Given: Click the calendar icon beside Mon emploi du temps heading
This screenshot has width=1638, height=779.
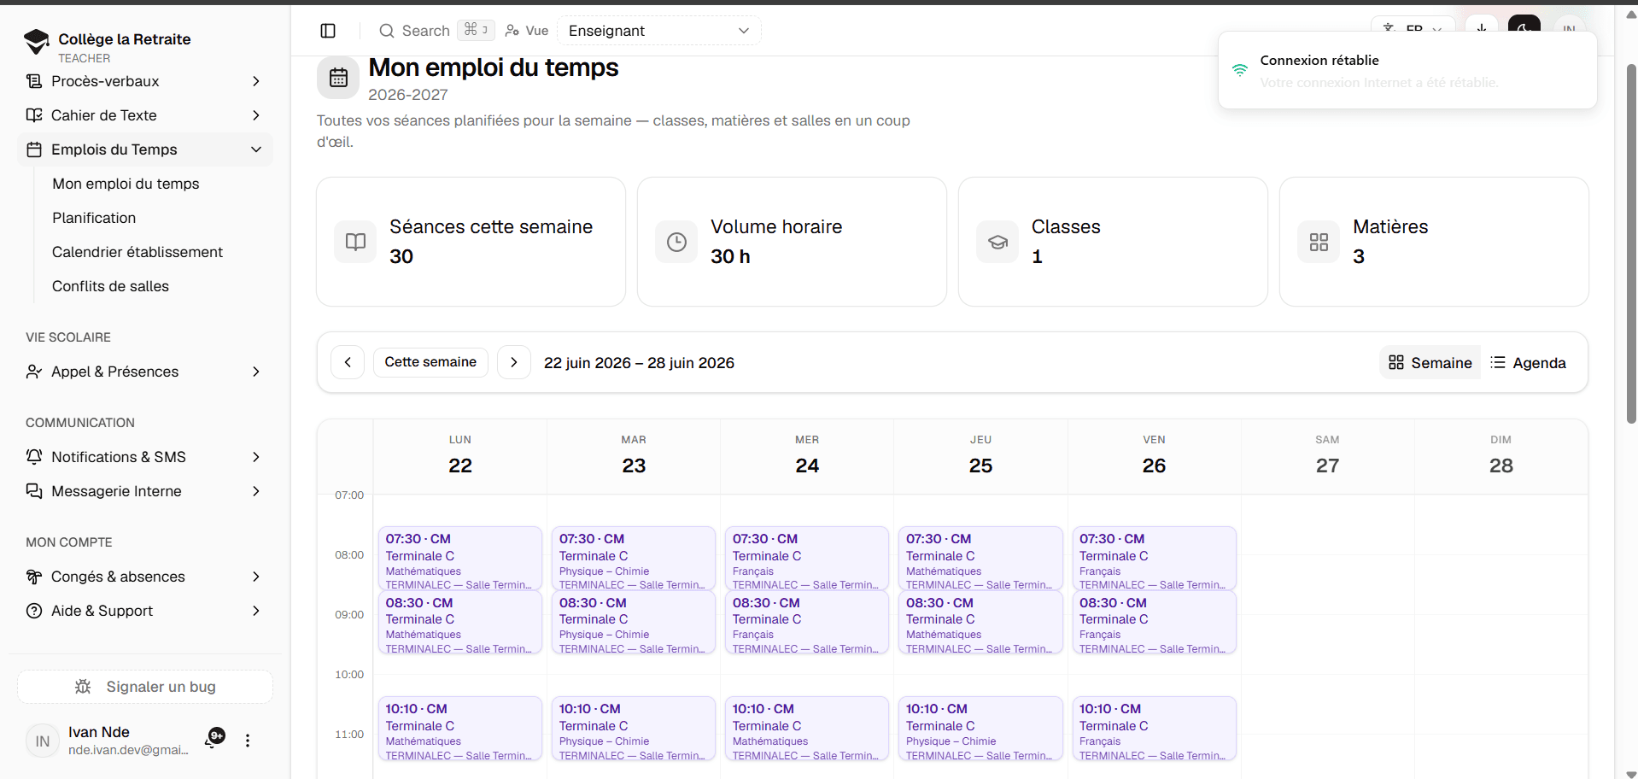Looking at the screenshot, I should point(338,78).
